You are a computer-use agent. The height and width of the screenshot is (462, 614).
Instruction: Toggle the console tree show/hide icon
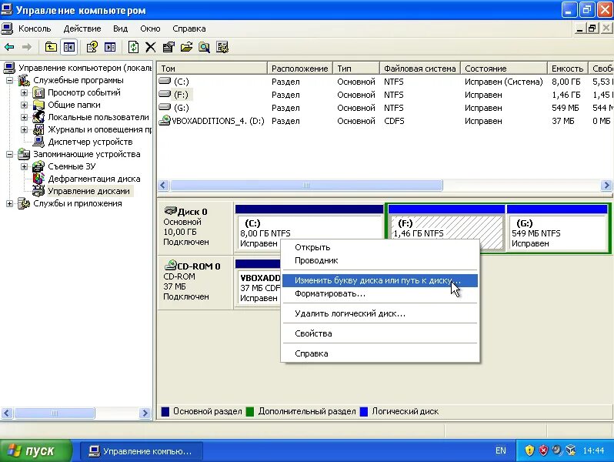point(69,48)
